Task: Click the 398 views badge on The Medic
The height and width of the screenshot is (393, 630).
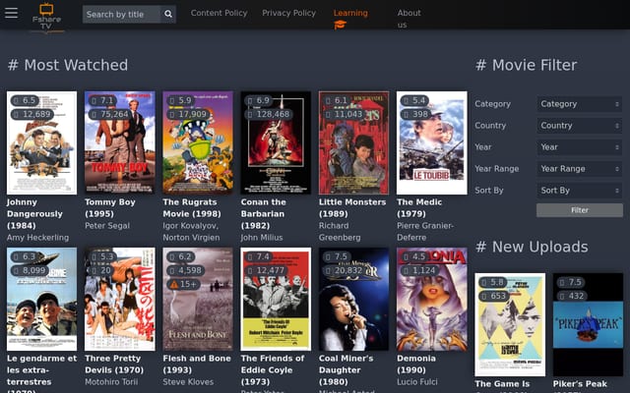Action: (x=415, y=114)
